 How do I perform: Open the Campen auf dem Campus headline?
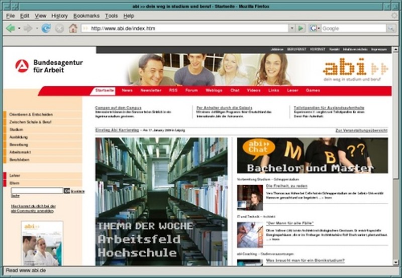tap(118, 108)
